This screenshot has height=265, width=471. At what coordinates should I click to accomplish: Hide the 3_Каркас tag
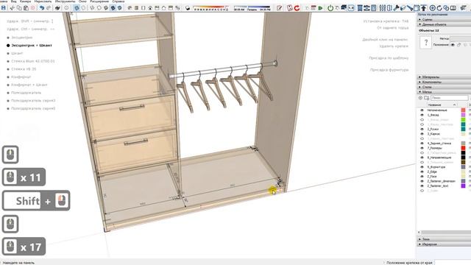tap(422, 134)
